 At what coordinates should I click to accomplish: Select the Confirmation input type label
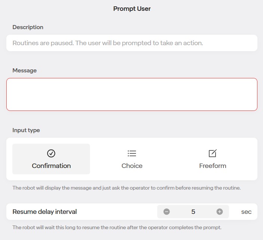tap(51, 166)
